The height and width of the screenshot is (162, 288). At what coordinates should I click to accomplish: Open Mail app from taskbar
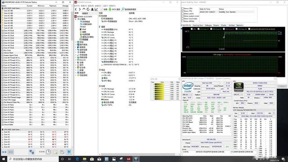pyautogui.click(x=99, y=159)
